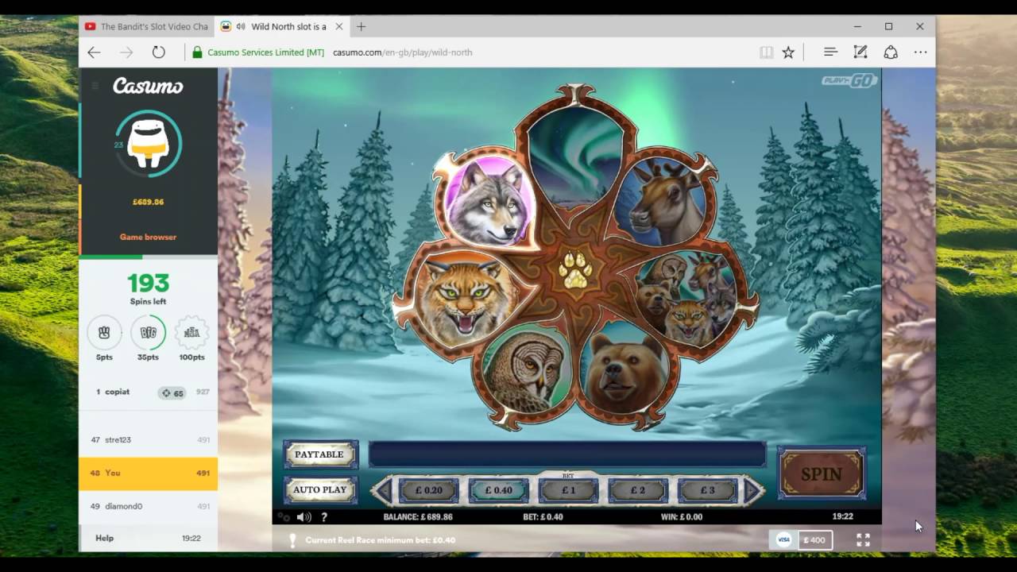Screen dimensions: 1017x572
Task: Open the Casumo sidebar hamburger menu
Action: point(95,85)
